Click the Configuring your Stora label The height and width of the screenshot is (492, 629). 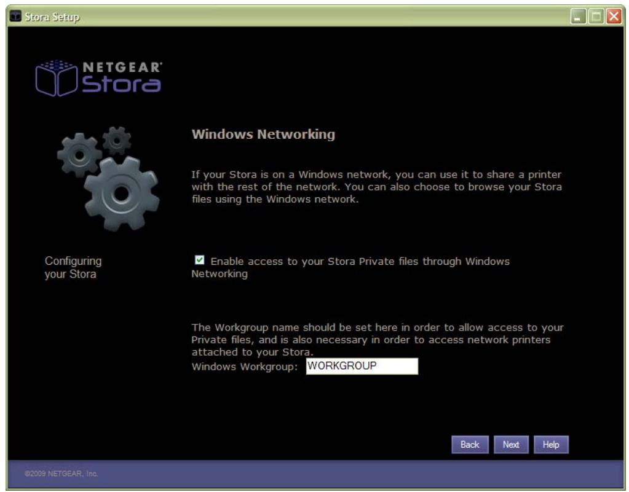pyautogui.click(x=73, y=267)
